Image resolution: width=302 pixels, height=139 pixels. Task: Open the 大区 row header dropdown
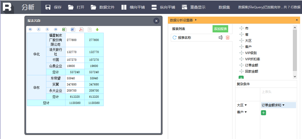coord(246,105)
